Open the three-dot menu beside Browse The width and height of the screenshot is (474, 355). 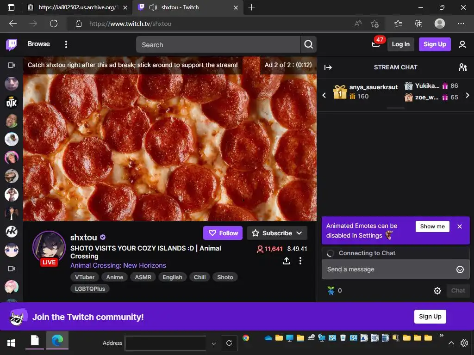tap(66, 44)
